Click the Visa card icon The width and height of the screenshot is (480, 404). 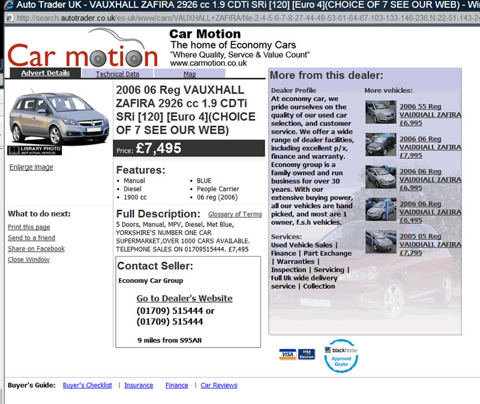pyautogui.click(x=287, y=354)
